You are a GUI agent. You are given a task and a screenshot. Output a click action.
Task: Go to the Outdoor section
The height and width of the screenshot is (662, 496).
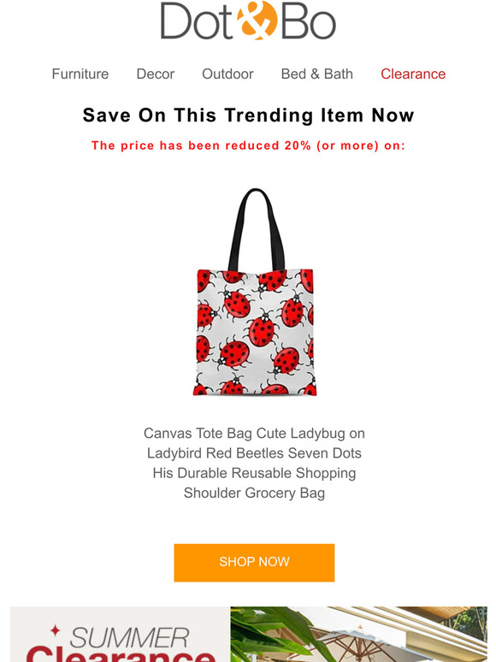coord(227,74)
